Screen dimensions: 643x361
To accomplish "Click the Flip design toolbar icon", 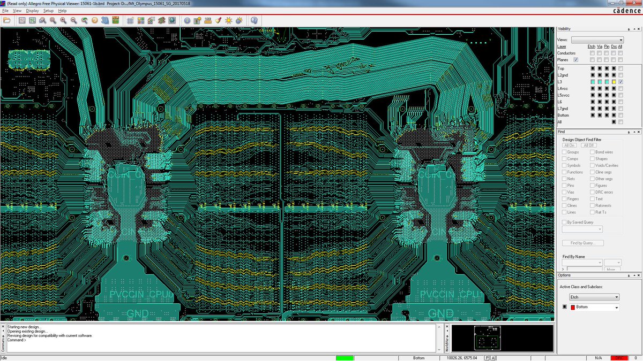I will pyautogui.click(x=115, y=20).
